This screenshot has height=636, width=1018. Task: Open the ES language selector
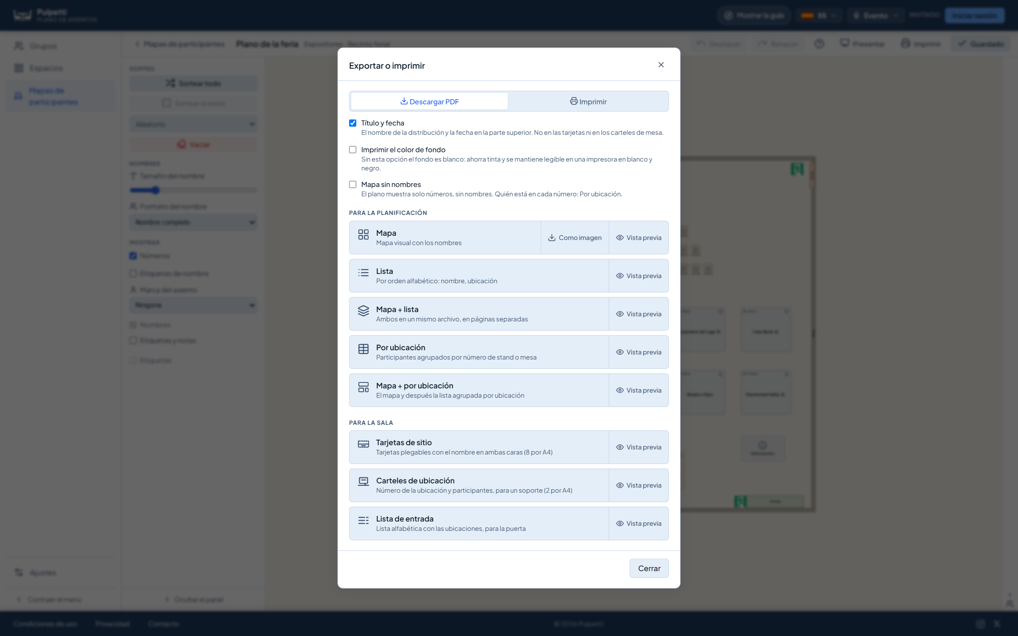(x=819, y=16)
